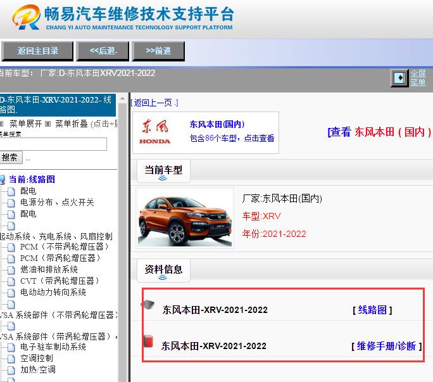Click the page icon beside 空调控制
433x382 pixels.
point(11,359)
